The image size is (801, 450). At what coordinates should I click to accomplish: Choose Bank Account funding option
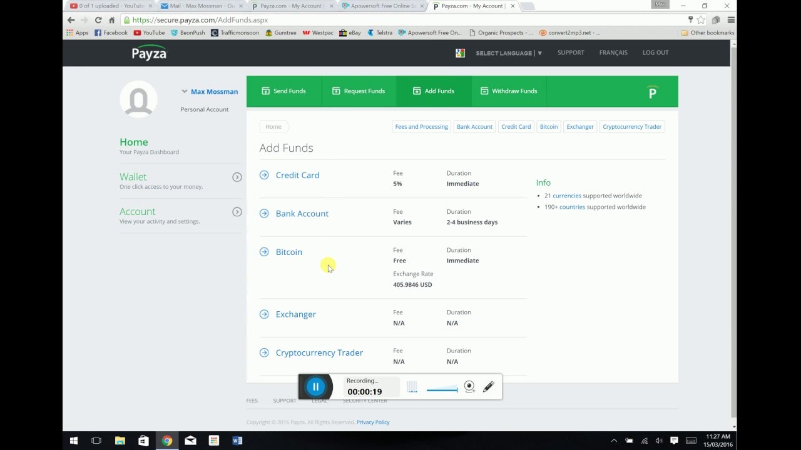(302, 213)
